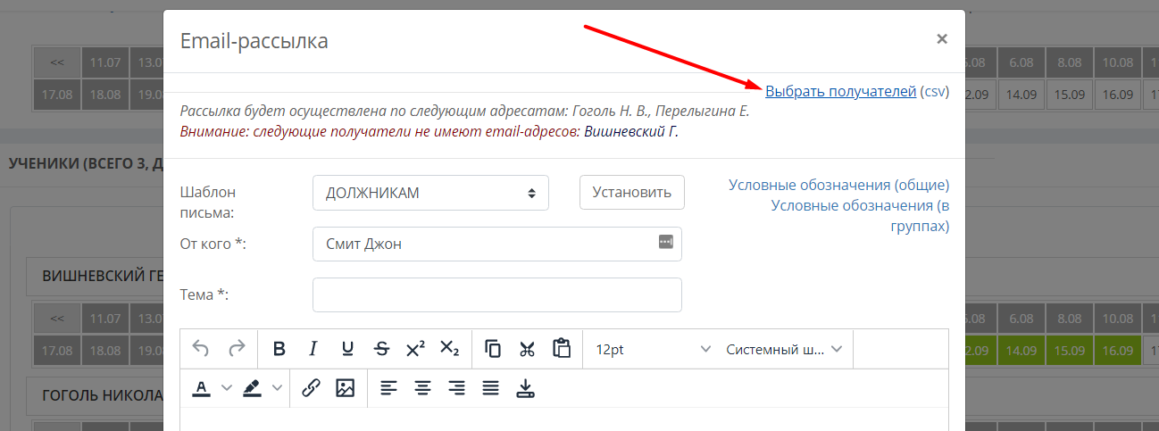Click the Выбрать получателей link
Image resolution: width=1159 pixels, height=431 pixels.
point(840,91)
